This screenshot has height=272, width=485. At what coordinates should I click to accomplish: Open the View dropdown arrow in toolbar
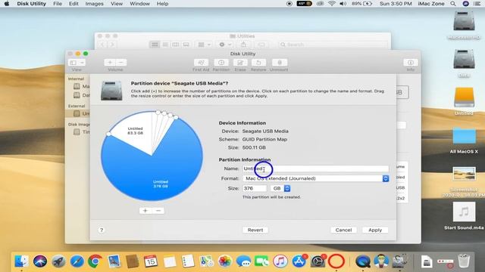(82, 63)
